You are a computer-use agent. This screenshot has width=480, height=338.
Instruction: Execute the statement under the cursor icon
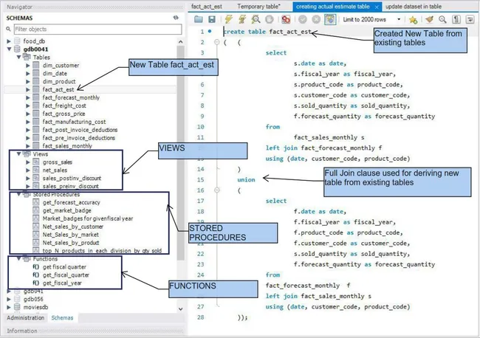coord(242,19)
